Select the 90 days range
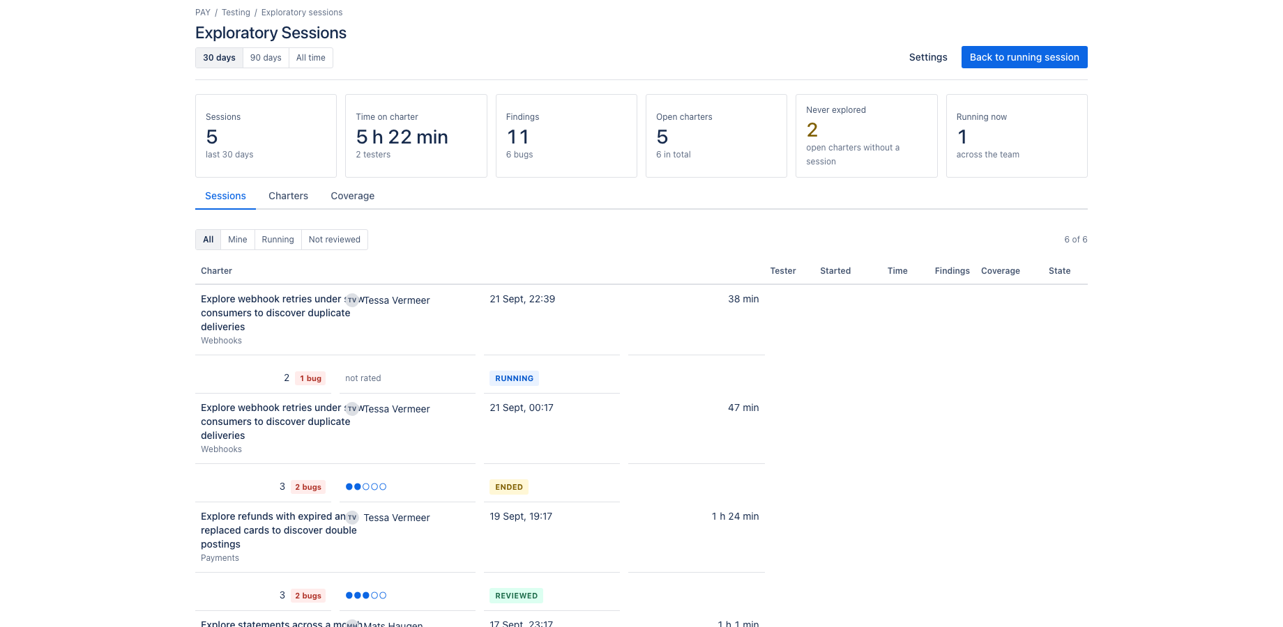1283x627 pixels. (266, 58)
